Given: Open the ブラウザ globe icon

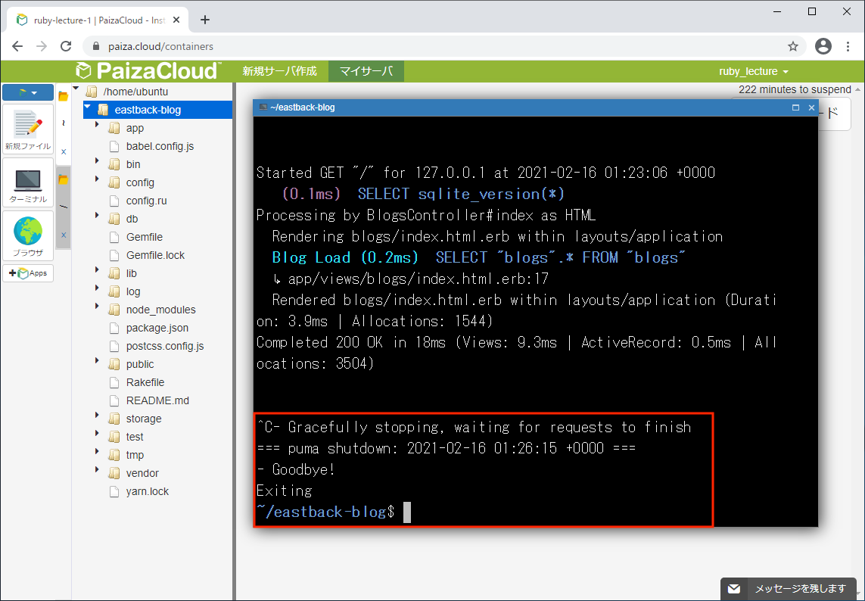Looking at the screenshot, I should (28, 235).
